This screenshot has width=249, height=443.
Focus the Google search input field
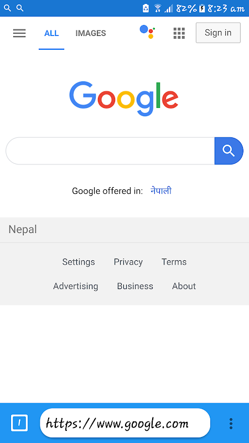coord(110,151)
